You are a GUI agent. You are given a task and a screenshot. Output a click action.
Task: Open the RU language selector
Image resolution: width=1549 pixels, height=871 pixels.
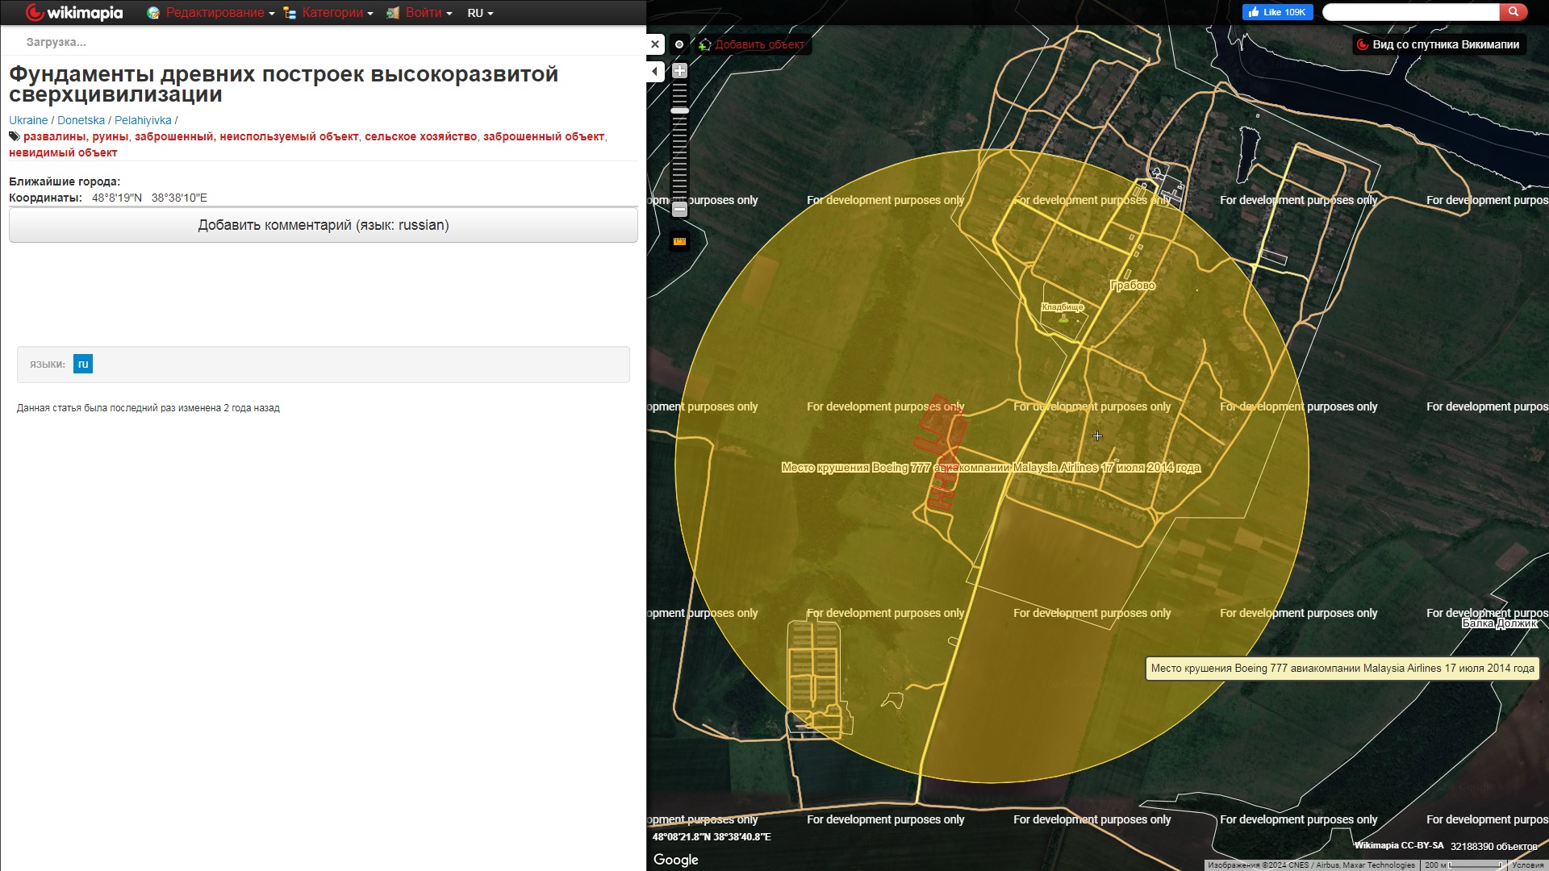click(x=480, y=13)
